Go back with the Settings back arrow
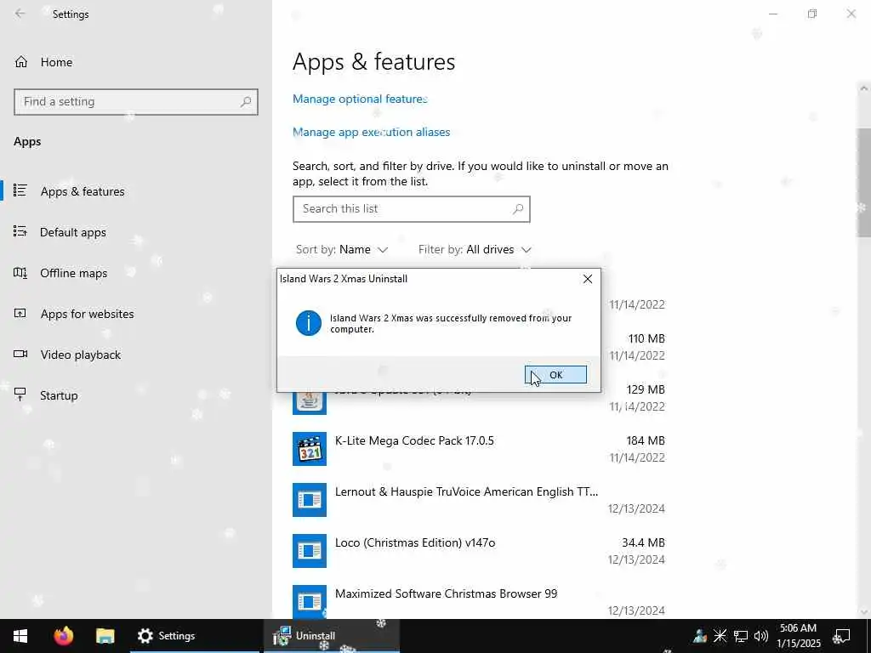The image size is (871, 653). click(x=20, y=14)
